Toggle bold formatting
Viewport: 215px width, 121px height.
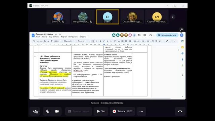click(x=100, y=41)
